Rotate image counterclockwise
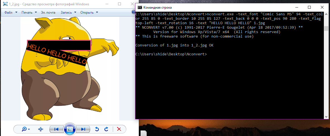The width and height of the screenshot is (330, 136). click(97, 129)
